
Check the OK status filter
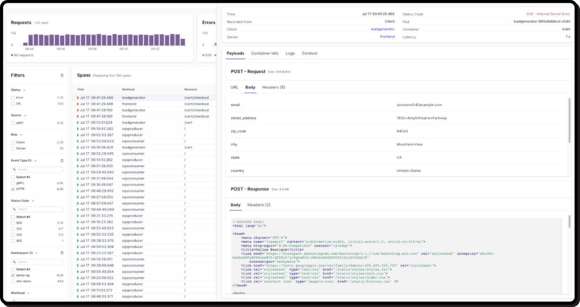13,103
